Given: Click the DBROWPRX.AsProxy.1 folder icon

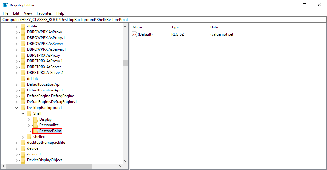Looking at the screenshot, I should [23, 38].
